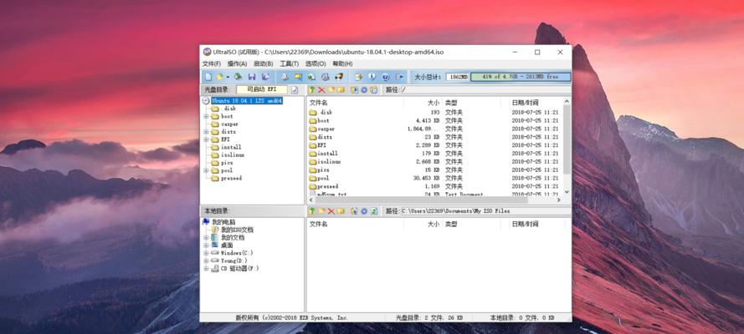Expand the dists folder in the image tree

[206, 132]
